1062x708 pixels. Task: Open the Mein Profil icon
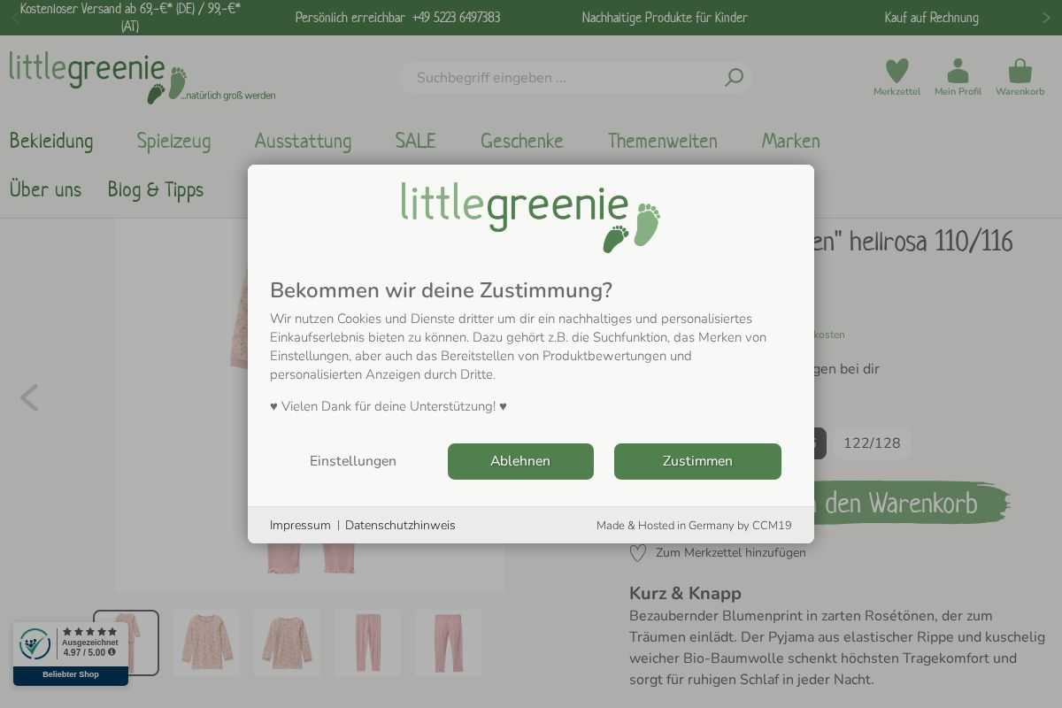958,71
